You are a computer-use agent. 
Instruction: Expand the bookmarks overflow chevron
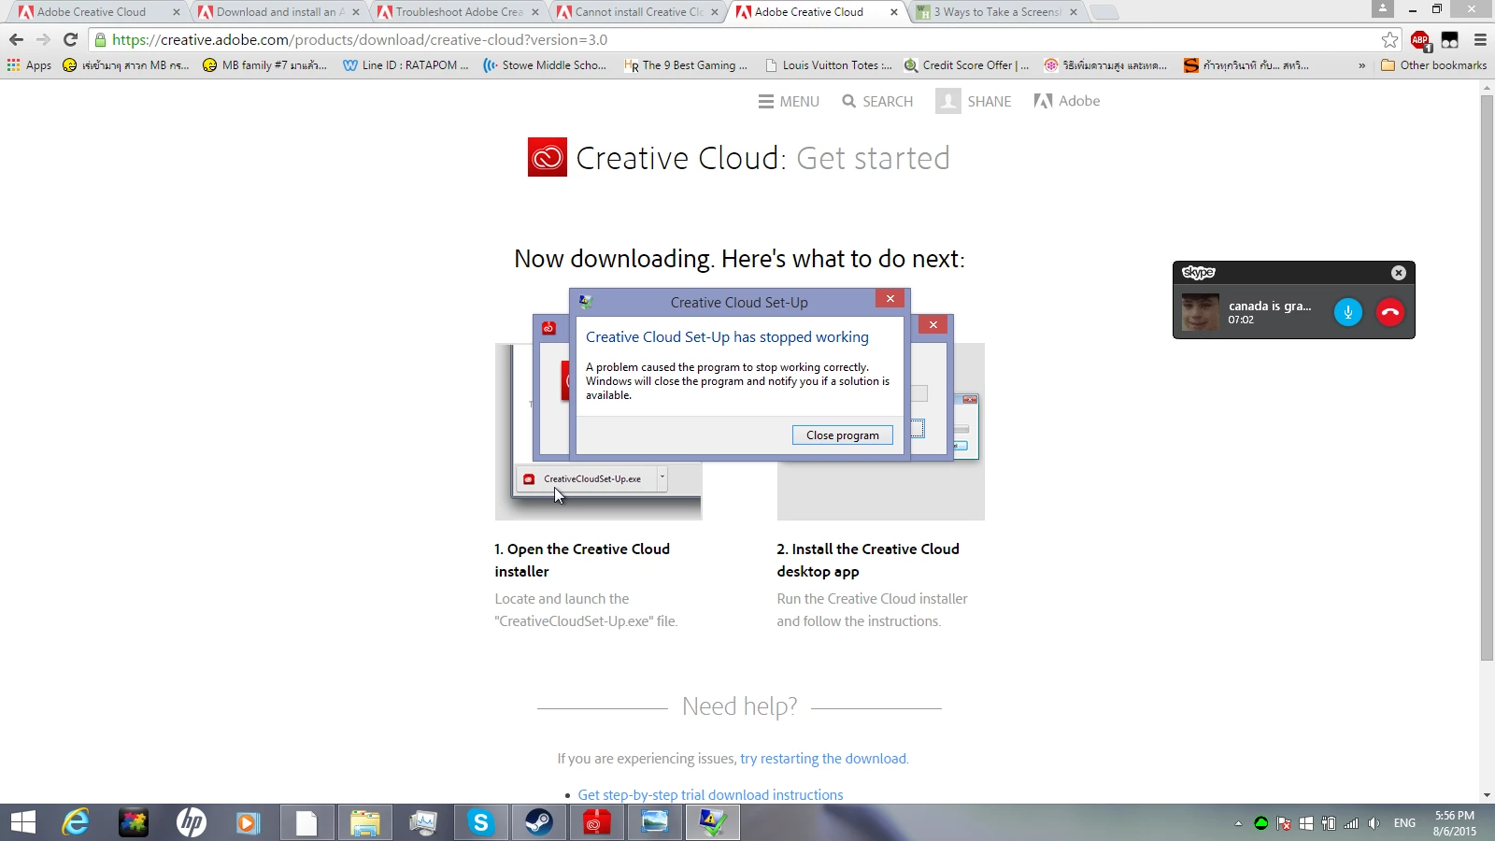[x=1361, y=65]
